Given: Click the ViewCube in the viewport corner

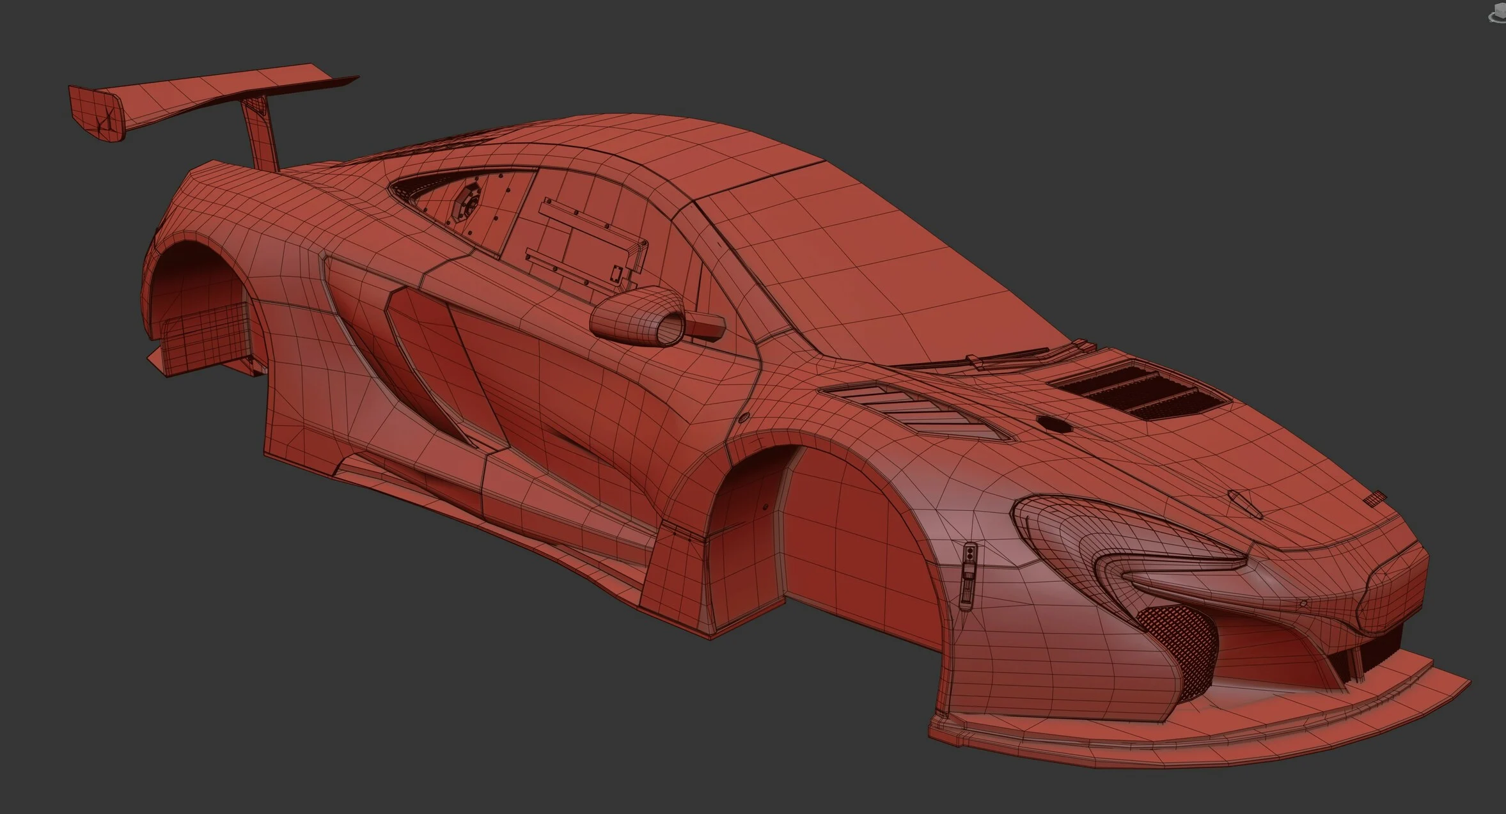Looking at the screenshot, I should pos(1497,14).
